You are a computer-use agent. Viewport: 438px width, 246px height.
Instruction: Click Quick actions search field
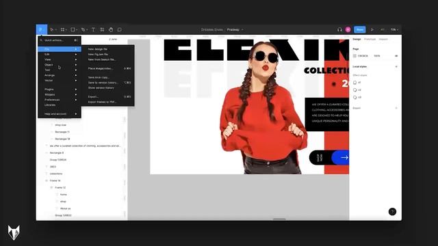click(60, 40)
